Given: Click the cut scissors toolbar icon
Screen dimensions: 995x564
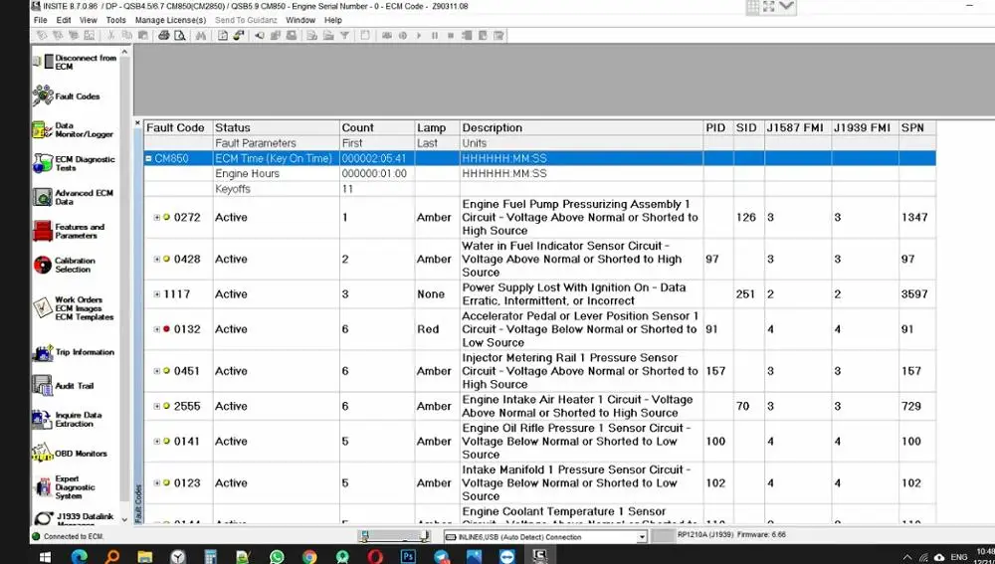Looking at the screenshot, I should coord(111,36).
